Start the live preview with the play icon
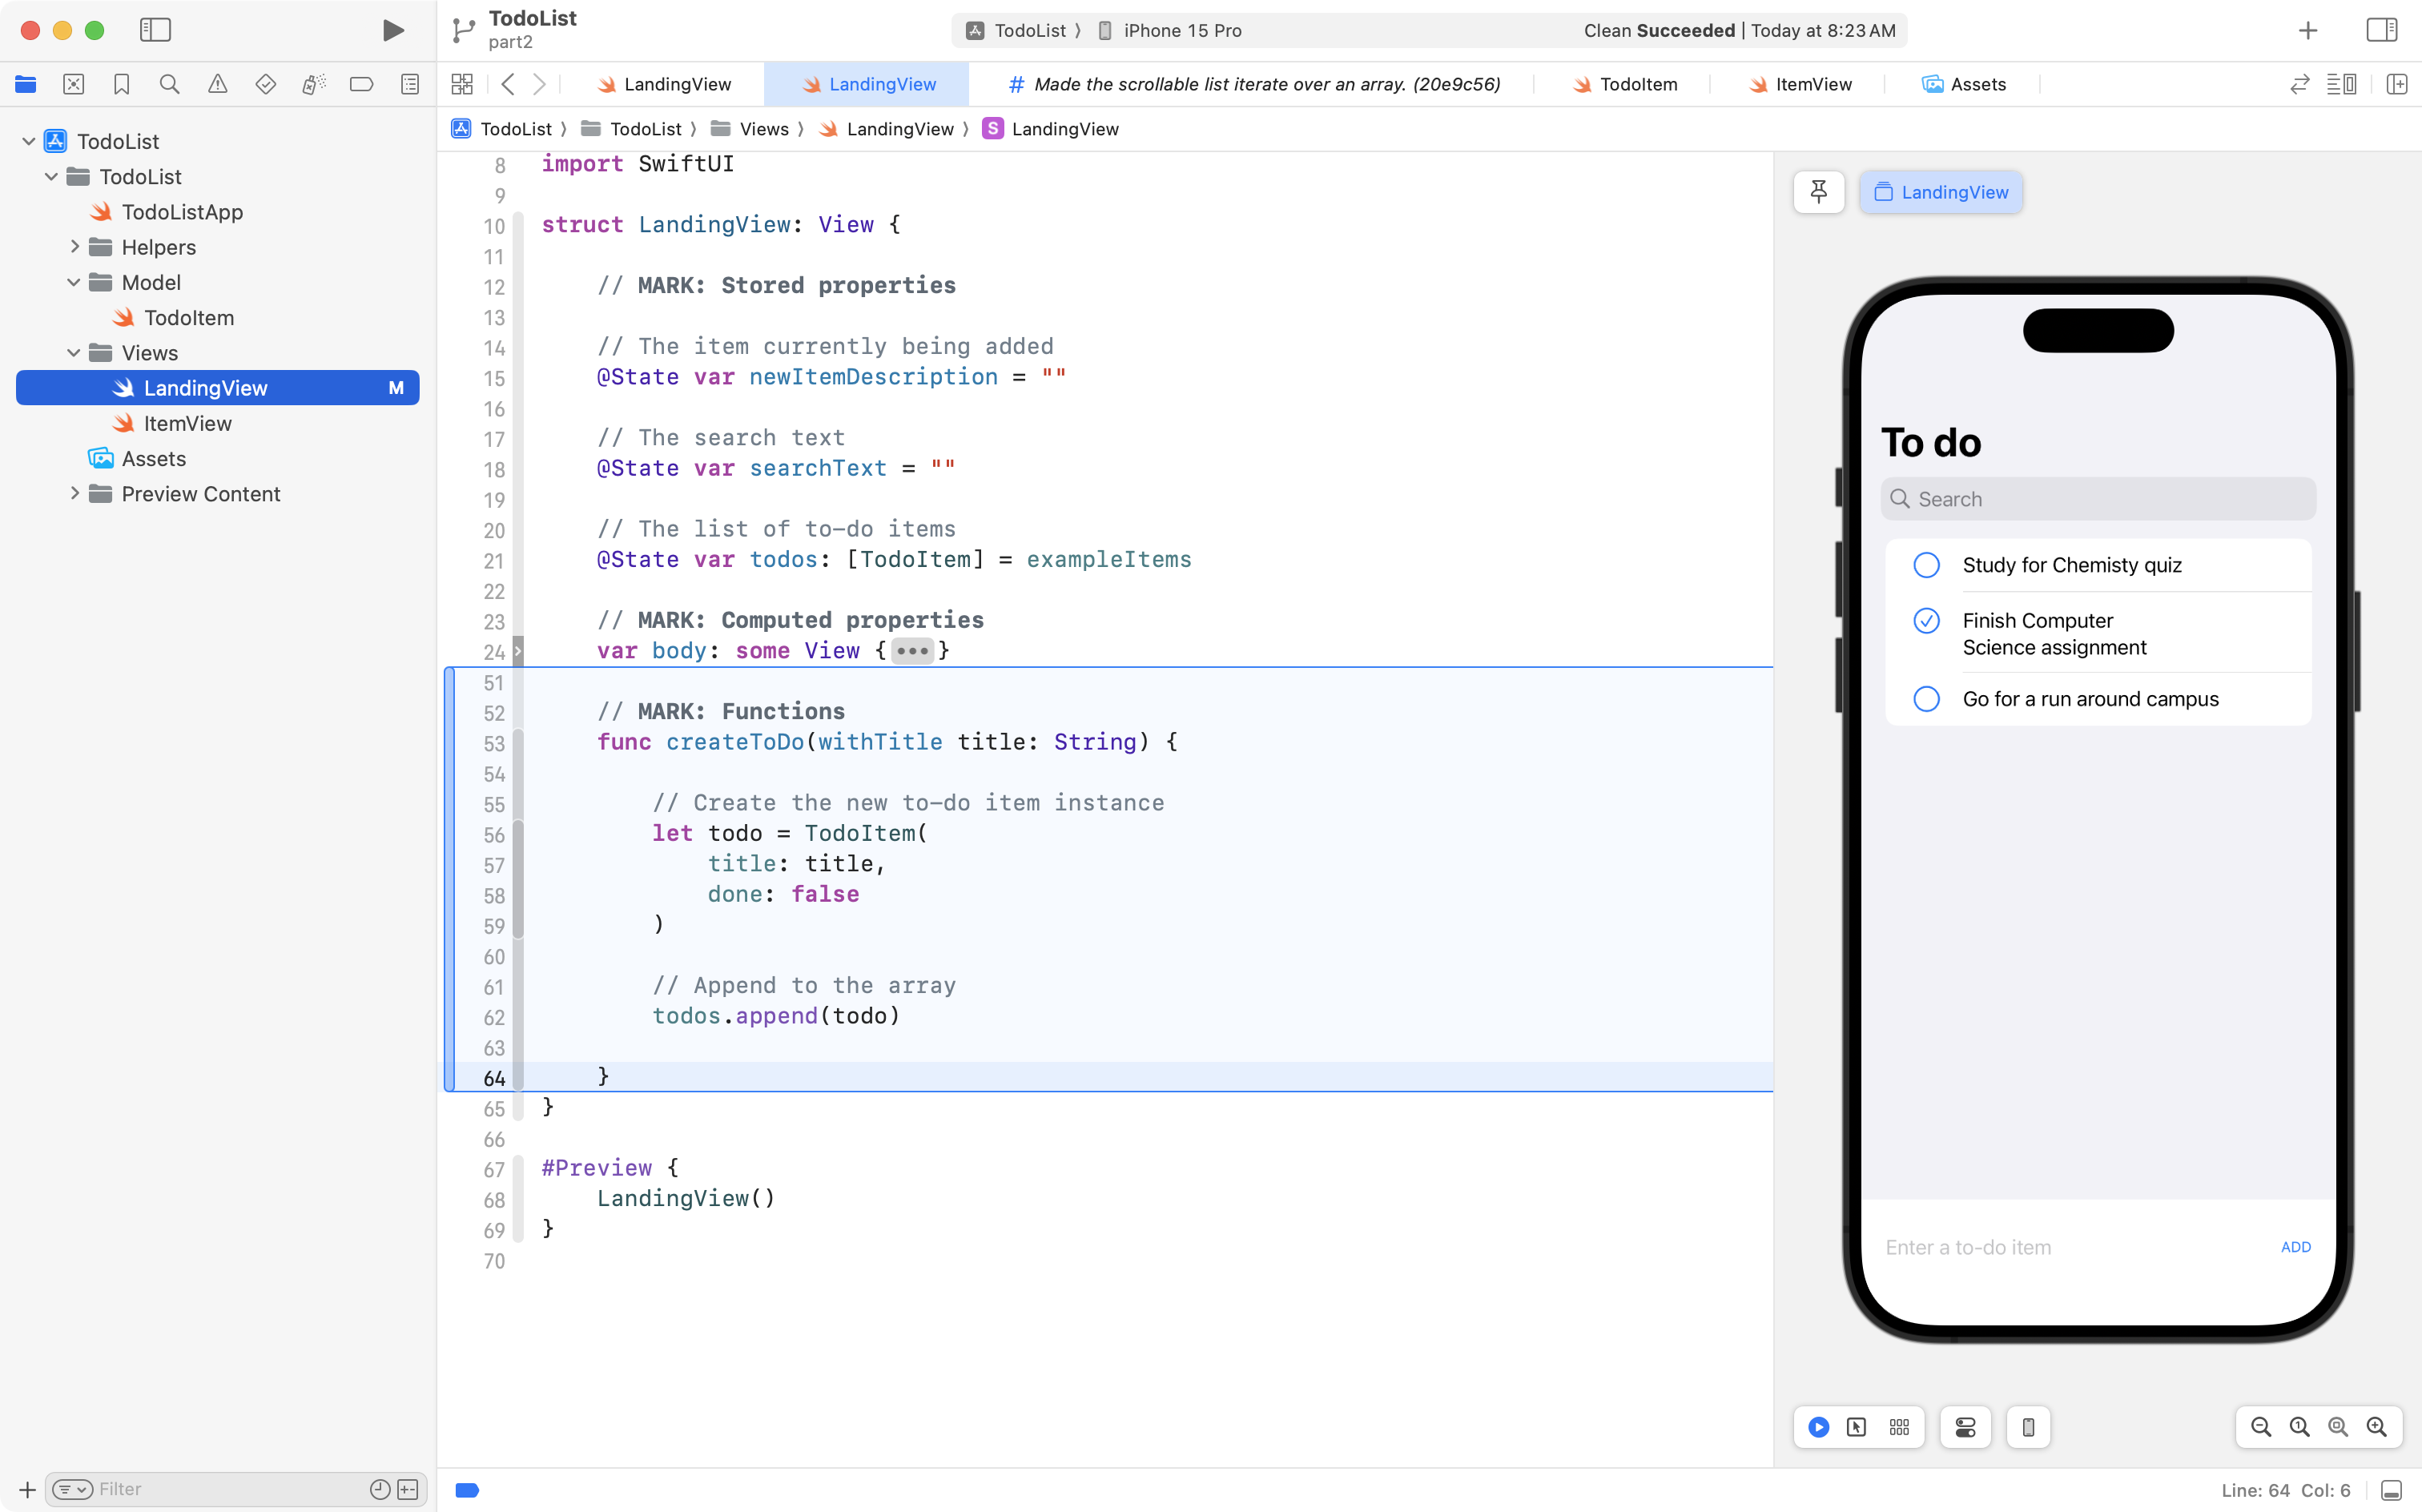The height and width of the screenshot is (1512, 2422). (1817, 1427)
